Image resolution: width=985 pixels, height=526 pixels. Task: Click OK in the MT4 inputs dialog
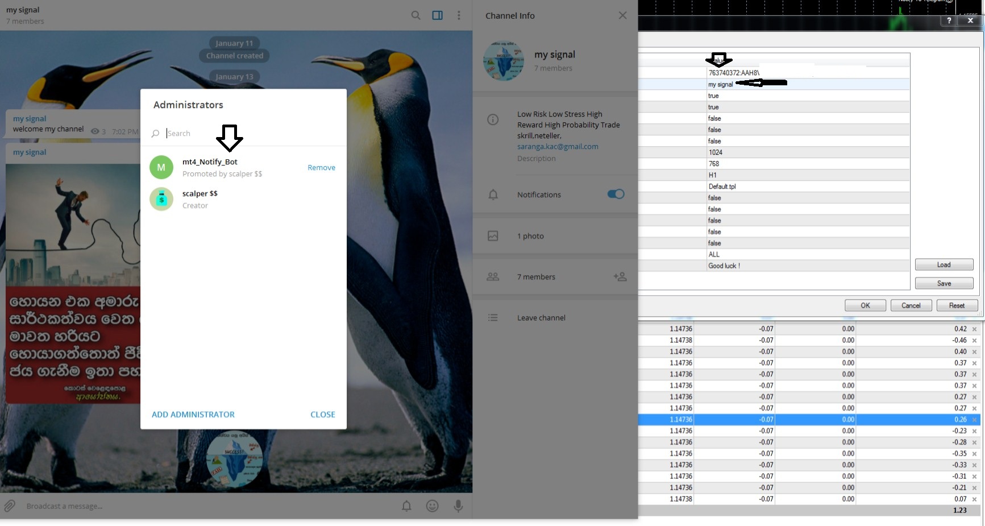click(x=865, y=305)
